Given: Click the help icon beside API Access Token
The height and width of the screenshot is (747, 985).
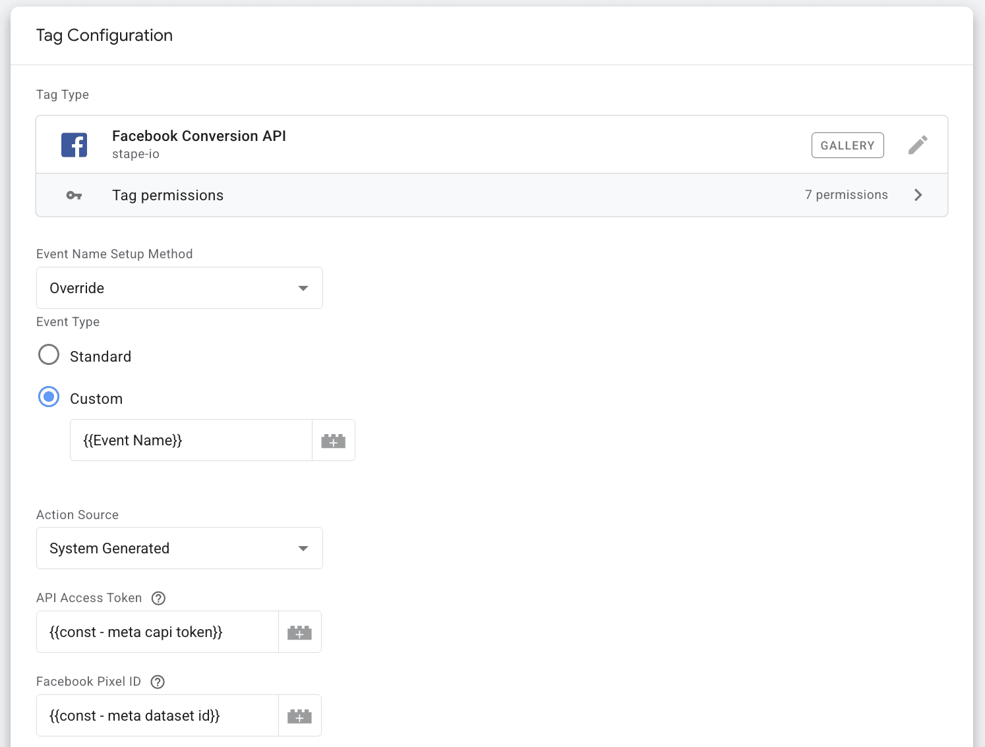Looking at the screenshot, I should 158,597.
